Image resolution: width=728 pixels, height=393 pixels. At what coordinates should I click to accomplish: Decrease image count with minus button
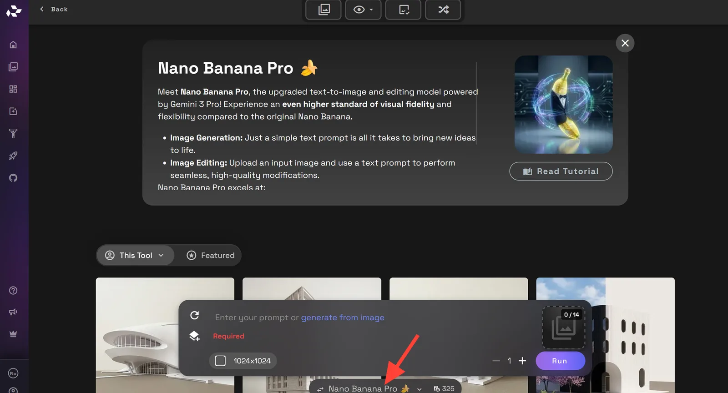point(496,361)
